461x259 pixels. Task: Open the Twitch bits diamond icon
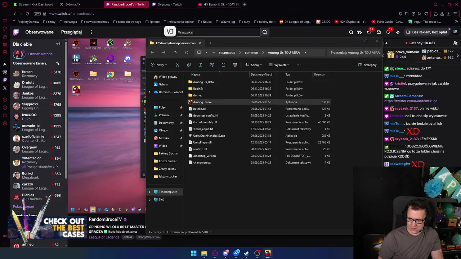click(398, 32)
